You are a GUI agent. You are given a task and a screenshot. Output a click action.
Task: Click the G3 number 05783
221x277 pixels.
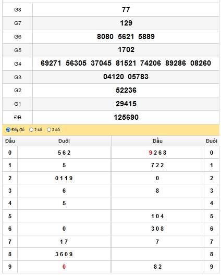138,77
